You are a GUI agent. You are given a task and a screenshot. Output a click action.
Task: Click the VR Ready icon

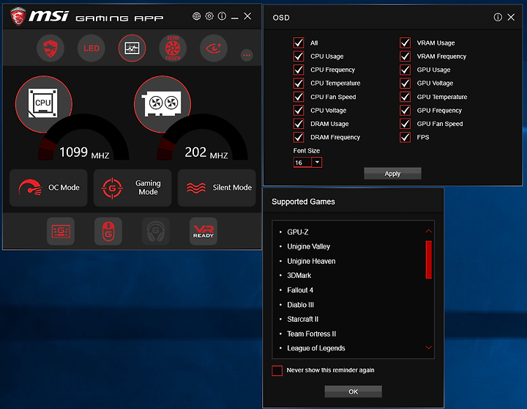coord(203,232)
